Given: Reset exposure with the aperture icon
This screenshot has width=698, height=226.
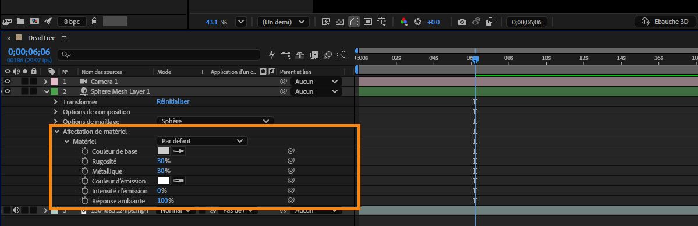Looking at the screenshot, I should [417, 22].
